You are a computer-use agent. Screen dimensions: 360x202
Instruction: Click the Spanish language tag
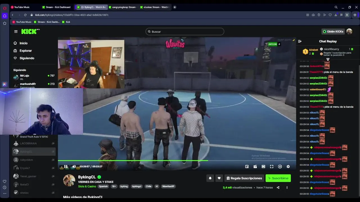(103, 186)
